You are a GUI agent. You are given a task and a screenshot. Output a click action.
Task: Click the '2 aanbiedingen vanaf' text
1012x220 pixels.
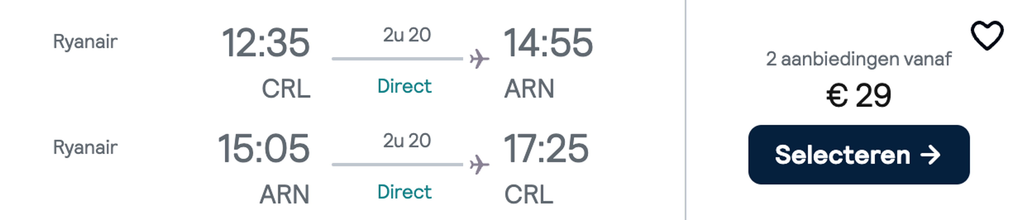point(859,59)
